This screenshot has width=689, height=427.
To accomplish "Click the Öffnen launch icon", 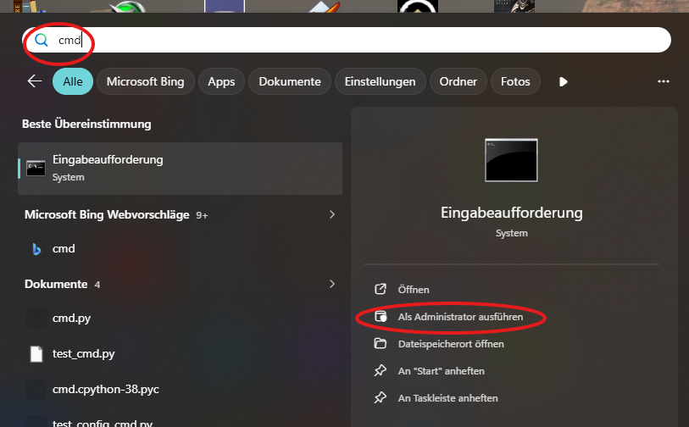I will 381,289.
